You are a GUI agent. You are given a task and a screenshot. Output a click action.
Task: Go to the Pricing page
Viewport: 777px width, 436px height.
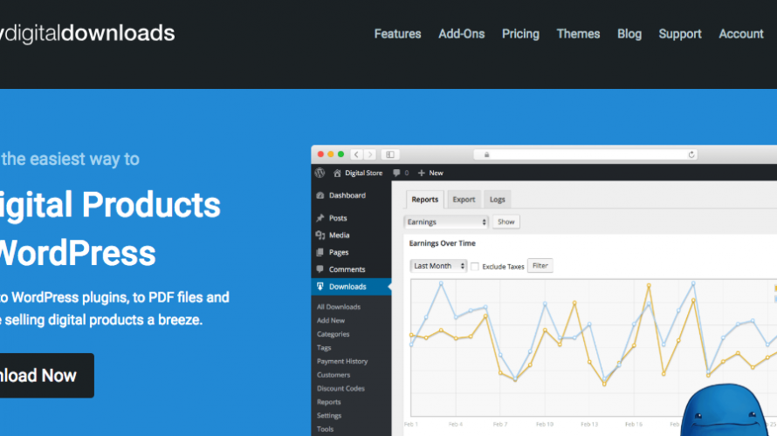click(520, 34)
